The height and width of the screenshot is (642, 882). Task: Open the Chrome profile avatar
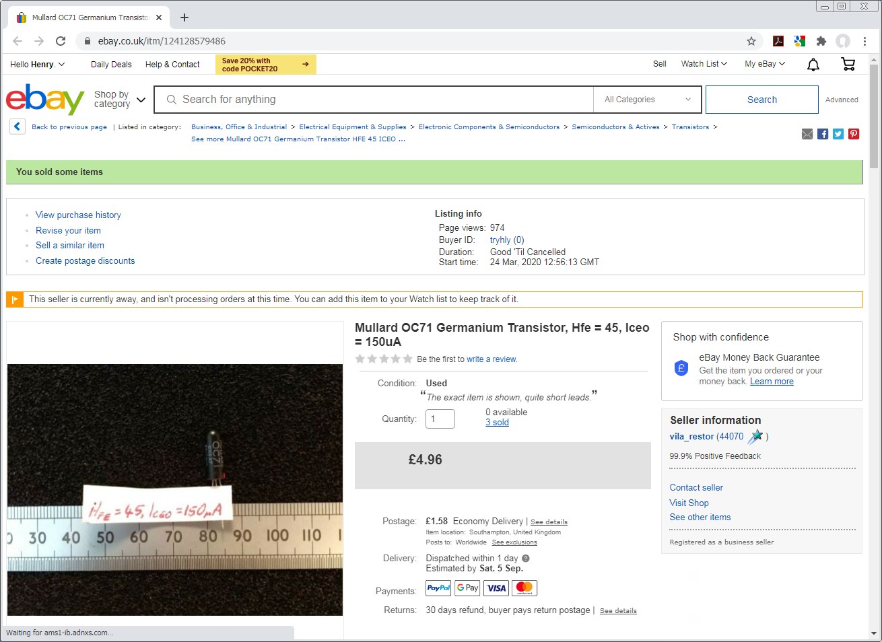click(843, 41)
